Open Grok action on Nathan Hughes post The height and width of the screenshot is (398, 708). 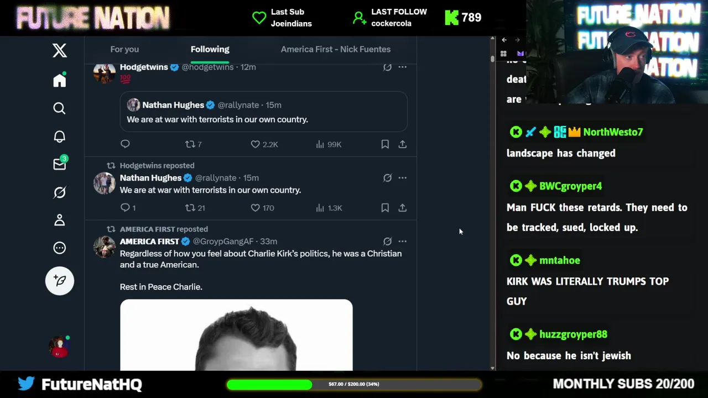coord(387,178)
